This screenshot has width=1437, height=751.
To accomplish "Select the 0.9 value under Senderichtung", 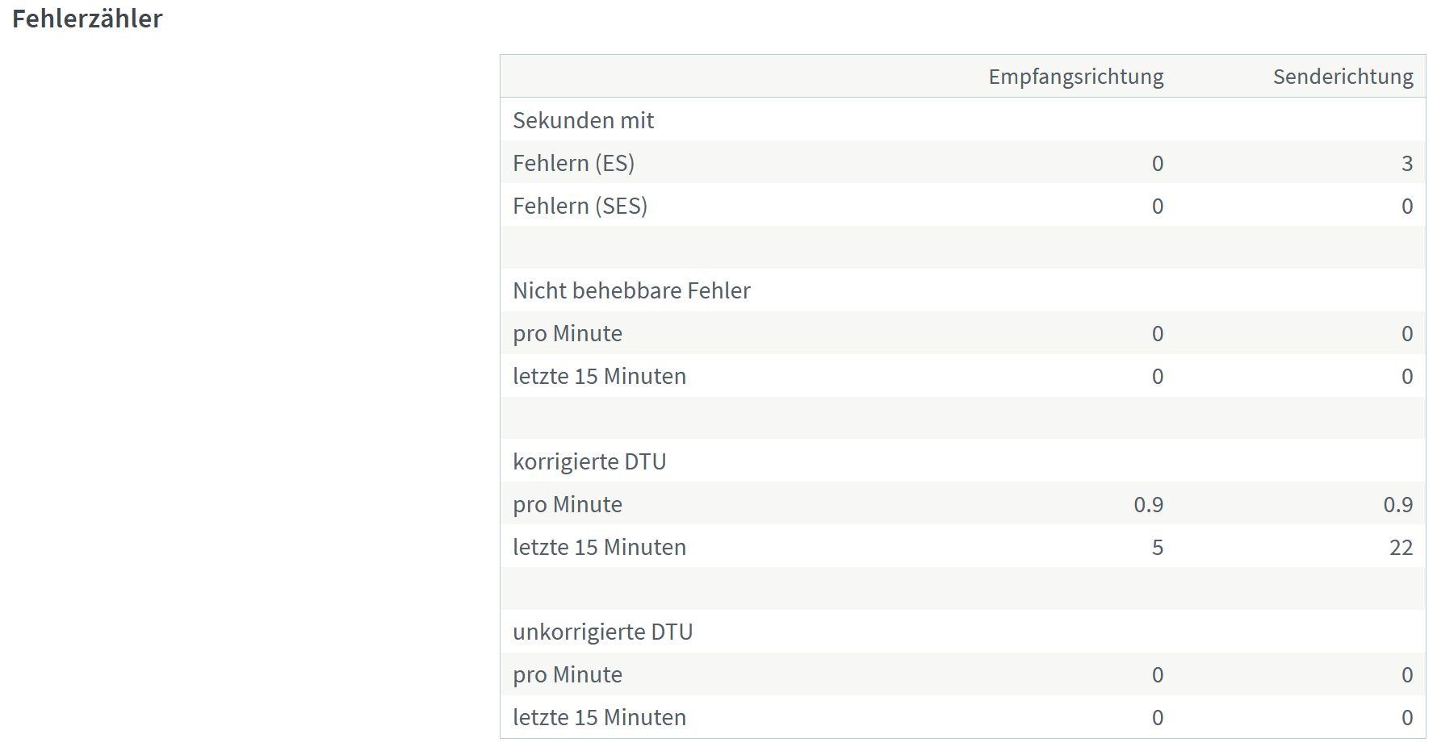I will coord(1397,505).
